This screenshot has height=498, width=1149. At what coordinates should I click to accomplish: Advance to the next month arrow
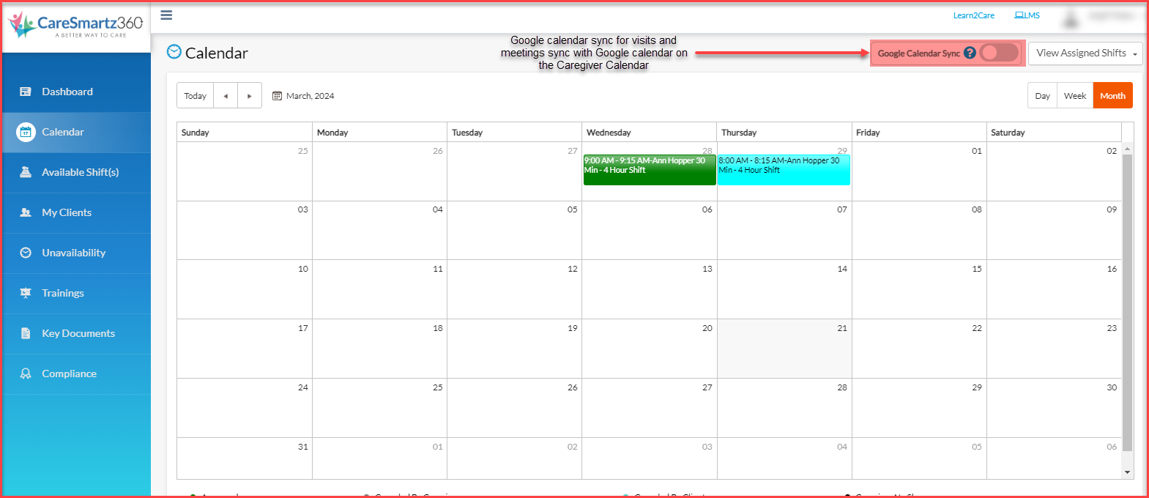point(249,96)
